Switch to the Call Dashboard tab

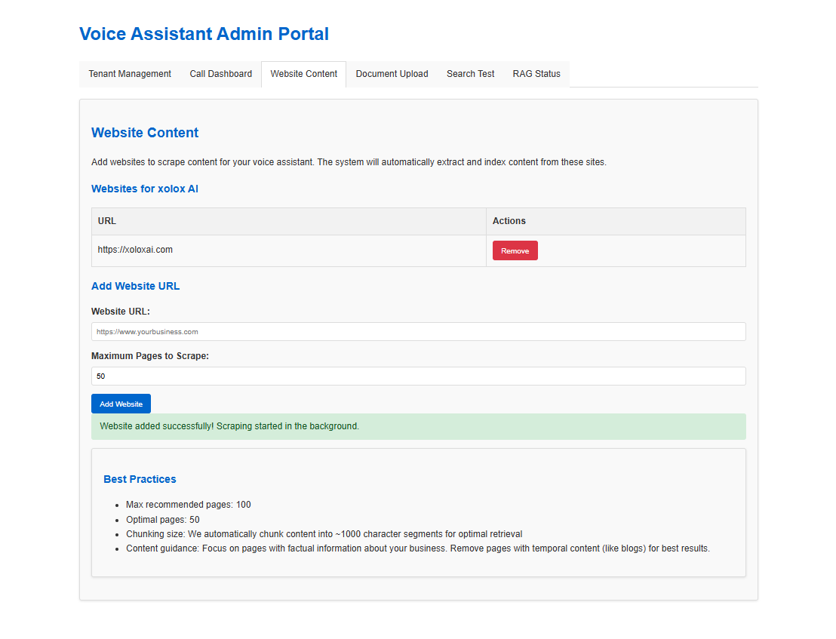point(220,74)
